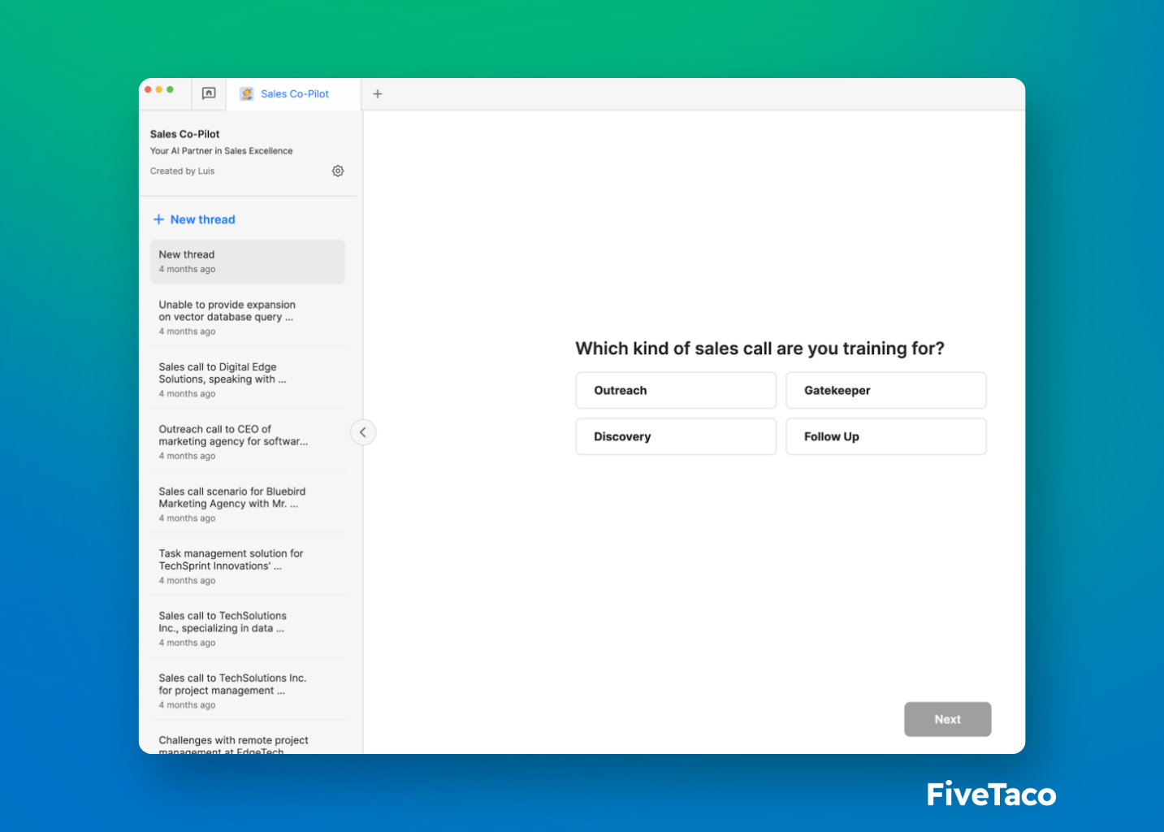Open 'Sales call to TechSolutions Inc., specializing' thread

[x=248, y=629]
